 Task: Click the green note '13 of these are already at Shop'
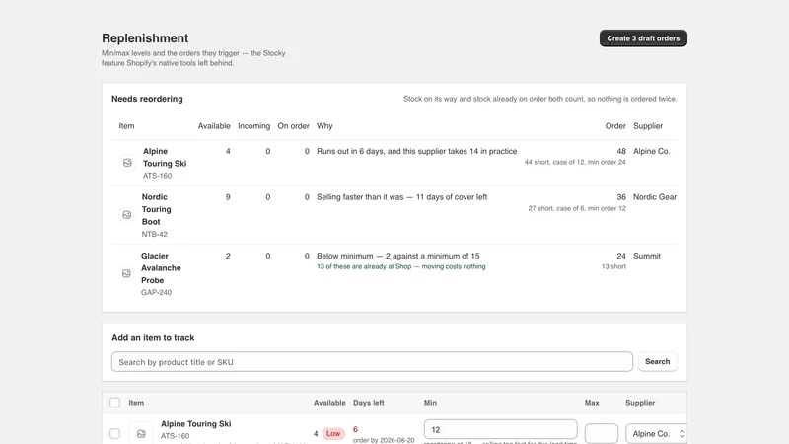point(401,266)
